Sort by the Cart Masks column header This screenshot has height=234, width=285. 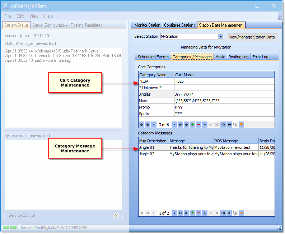point(224,75)
